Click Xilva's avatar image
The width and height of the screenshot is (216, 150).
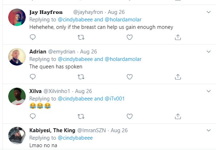[x=17, y=96]
